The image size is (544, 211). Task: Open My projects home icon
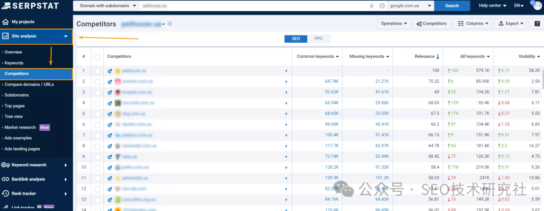(x=6, y=22)
